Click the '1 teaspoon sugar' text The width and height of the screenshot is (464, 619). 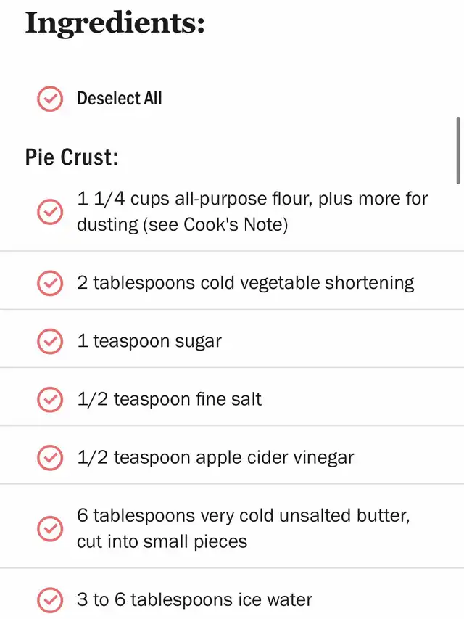149,341
